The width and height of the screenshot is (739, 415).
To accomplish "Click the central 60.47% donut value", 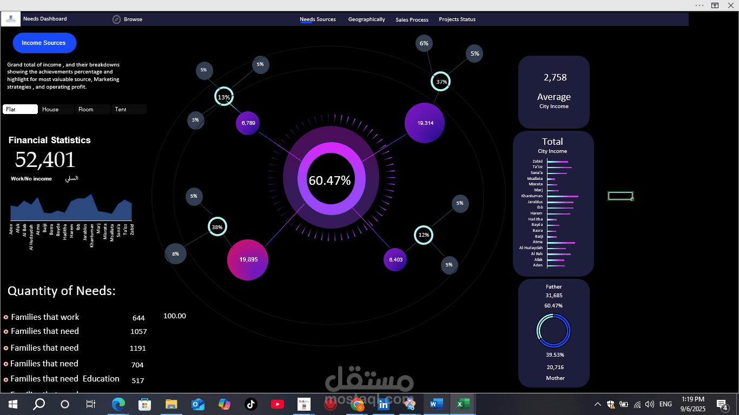I will [330, 180].
